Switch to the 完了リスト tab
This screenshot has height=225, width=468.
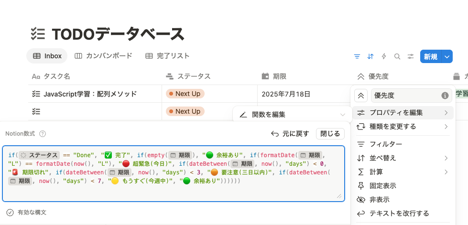[167, 56]
